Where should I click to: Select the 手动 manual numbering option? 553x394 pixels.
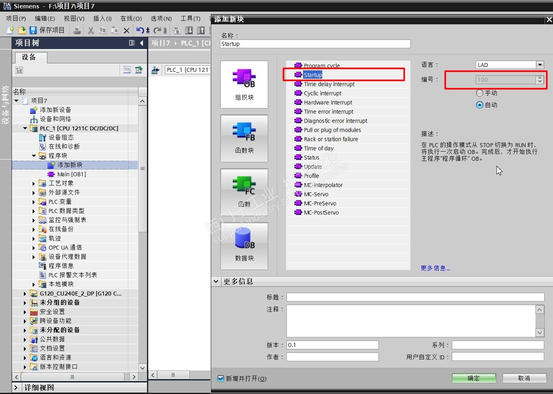[x=480, y=93]
